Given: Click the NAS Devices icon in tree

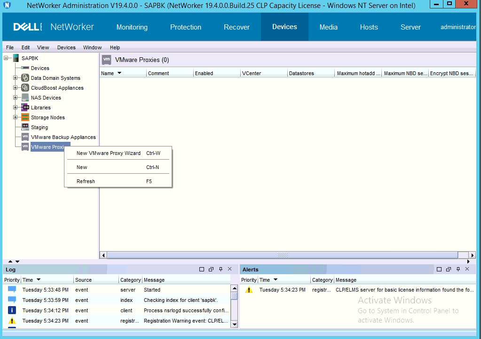Looking at the screenshot, I should tap(25, 98).
